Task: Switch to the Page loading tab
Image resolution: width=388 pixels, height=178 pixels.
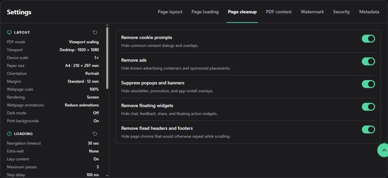Action: click(205, 12)
